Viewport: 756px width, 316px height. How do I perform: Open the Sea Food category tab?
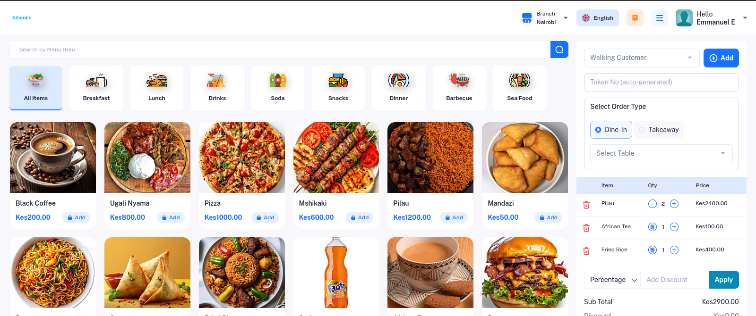519,88
